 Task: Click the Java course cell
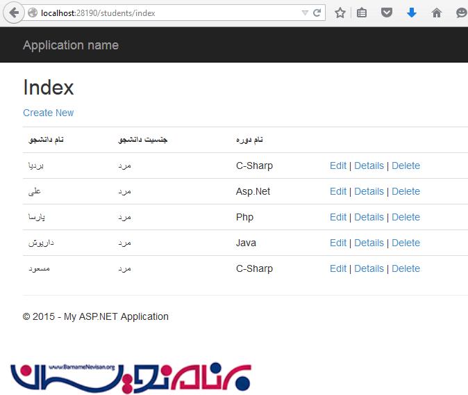tap(246, 243)
